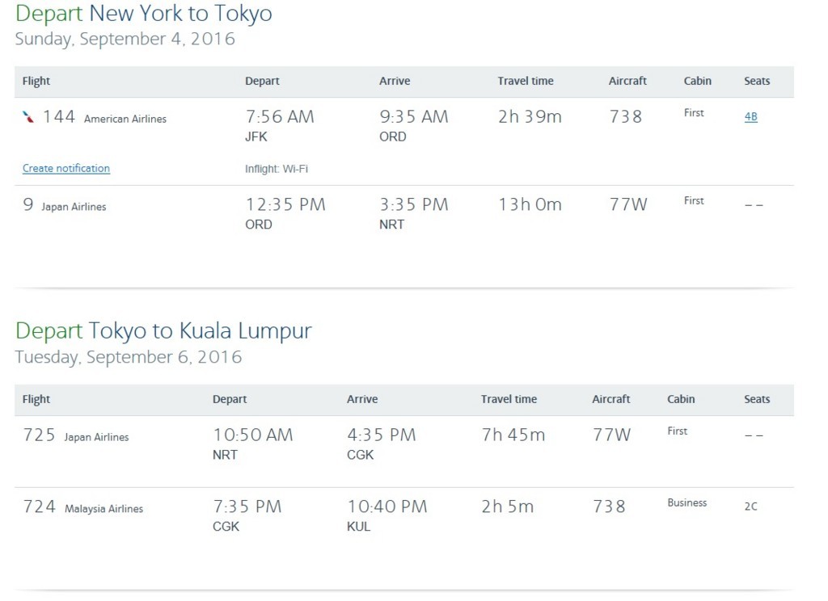Click Depart New York to Tokyo heading
Viewport: 828px width, 601px height.
point(144,13)
